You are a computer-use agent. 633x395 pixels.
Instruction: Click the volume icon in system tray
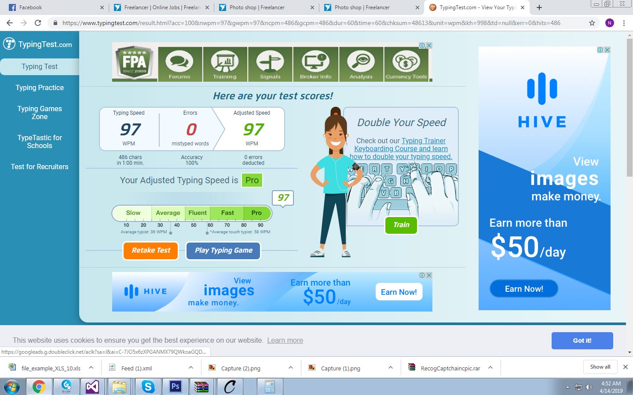pyautogui.click(x=589, y=387)
